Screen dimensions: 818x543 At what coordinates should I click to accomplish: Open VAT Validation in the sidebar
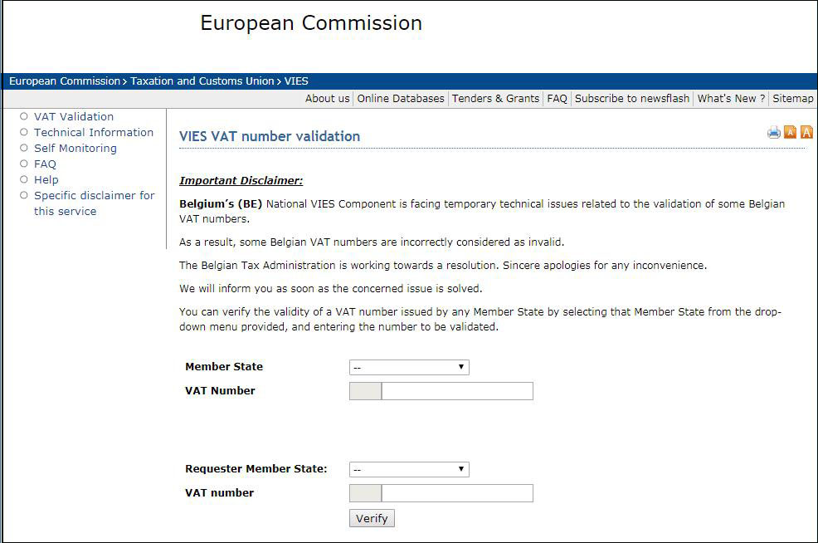coord(74,117)
